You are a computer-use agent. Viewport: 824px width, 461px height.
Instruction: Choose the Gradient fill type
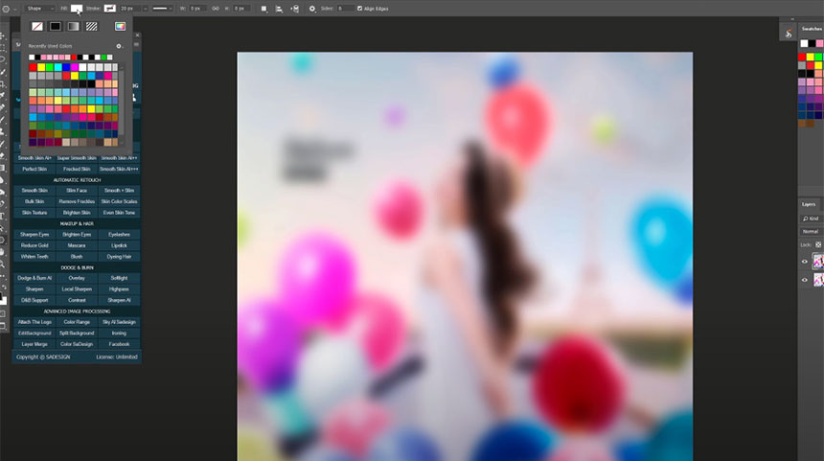[x=74, y=26]
